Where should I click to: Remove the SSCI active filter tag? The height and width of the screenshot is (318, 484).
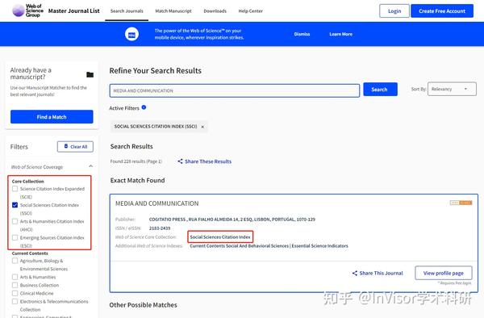tap(202, 127)
